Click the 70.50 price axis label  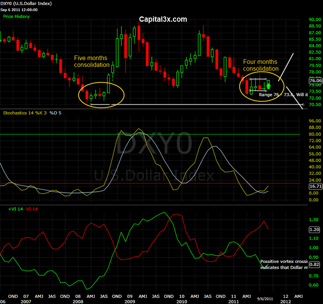[315, 104]
